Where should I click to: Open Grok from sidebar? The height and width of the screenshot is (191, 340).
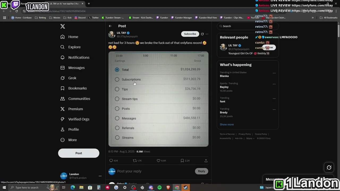[x=68, y=78]
